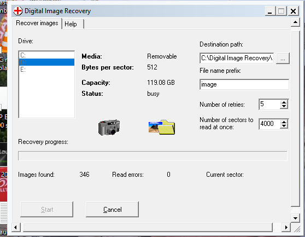This screenshot has height=237, width=305.
Task: Click the sectors to read field
Action: pos(269,124)
